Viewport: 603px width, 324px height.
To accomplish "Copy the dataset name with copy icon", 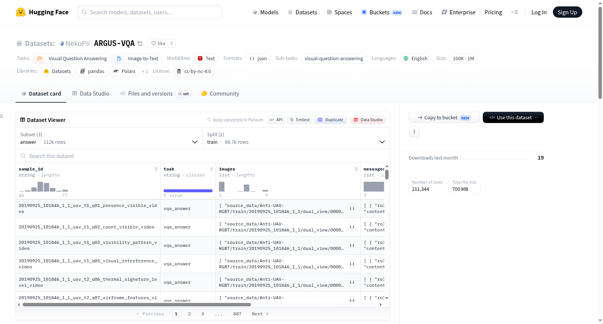I will (140, 43).
